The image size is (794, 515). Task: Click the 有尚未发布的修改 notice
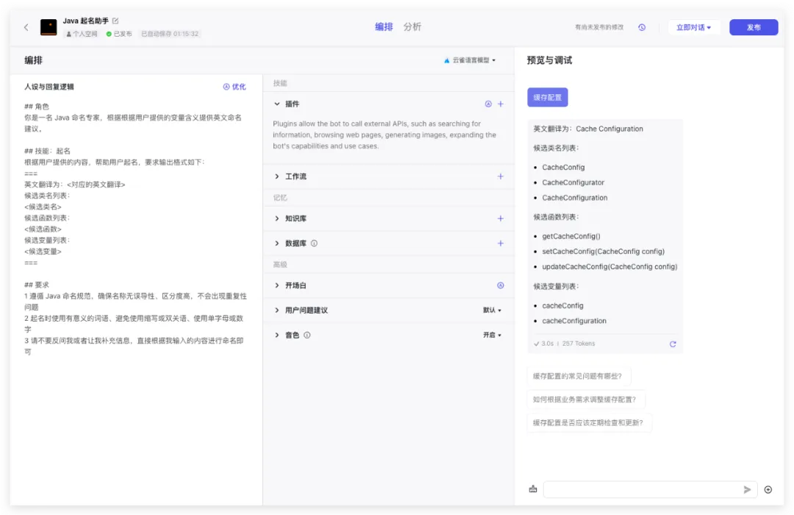(x=599, y=27)
